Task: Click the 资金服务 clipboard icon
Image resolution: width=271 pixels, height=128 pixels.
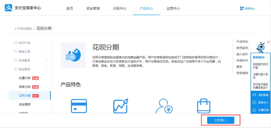Action: click(x=15, y=69)
